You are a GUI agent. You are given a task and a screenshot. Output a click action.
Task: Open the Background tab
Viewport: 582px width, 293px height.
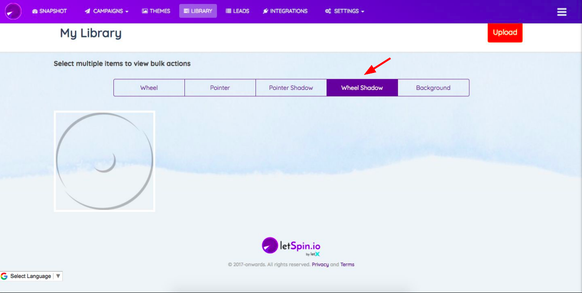[433, 88]
